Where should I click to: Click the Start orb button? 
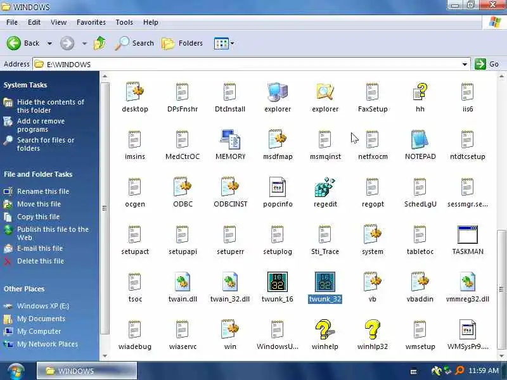[x=16, y=371]
